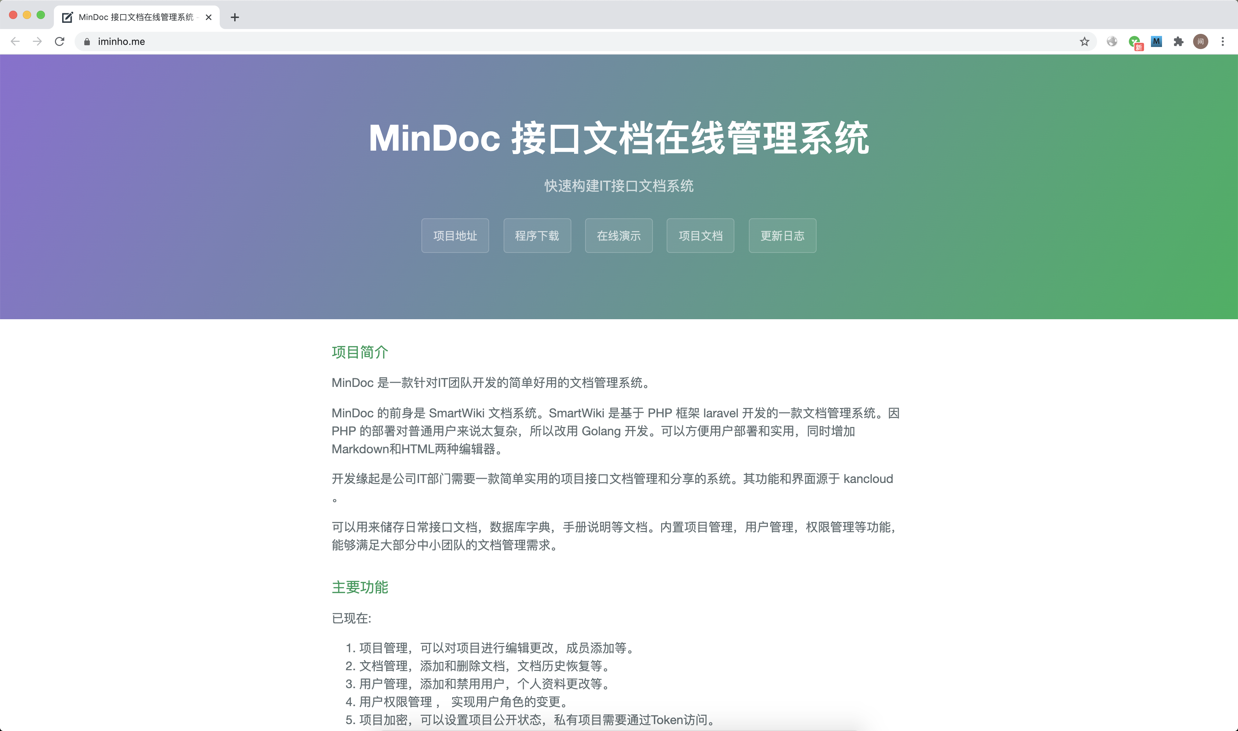Image resolution: width=1238 pixels, height=731 pixels.
Task: Open the 在线演示 button
Action: [x=619, y=236]
